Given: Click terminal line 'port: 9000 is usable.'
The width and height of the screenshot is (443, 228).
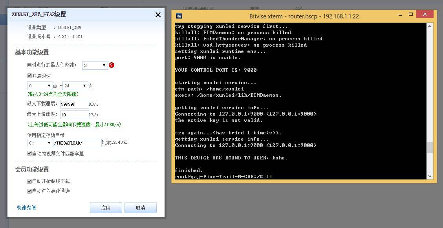Looking at the screenshot, I should (x=208, y=58).
